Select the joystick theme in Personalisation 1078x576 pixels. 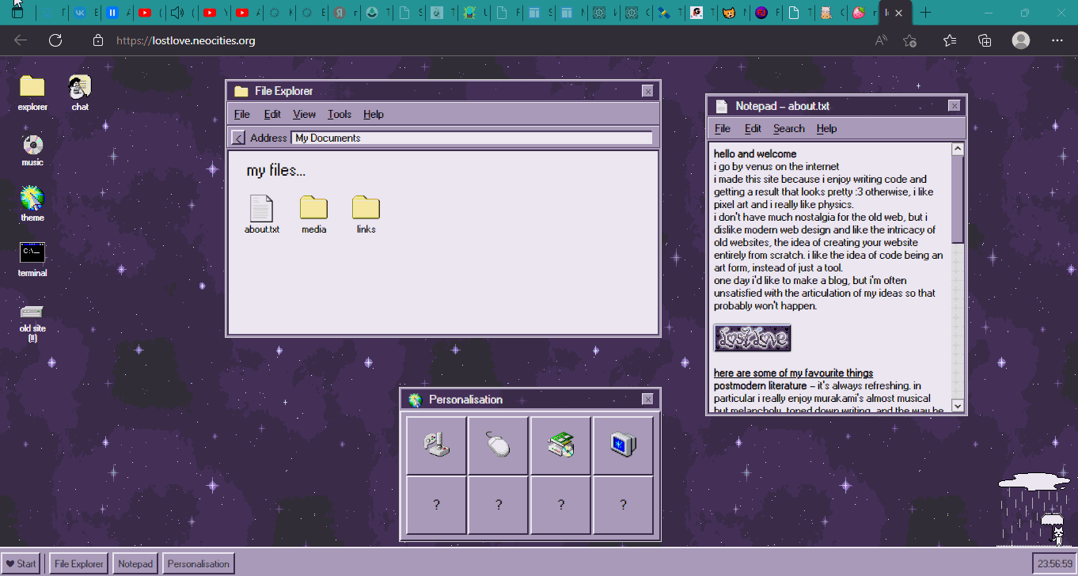[x=436, y=445]
